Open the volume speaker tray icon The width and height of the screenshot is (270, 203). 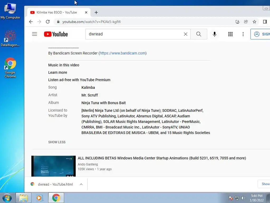[x=243, y=198]
